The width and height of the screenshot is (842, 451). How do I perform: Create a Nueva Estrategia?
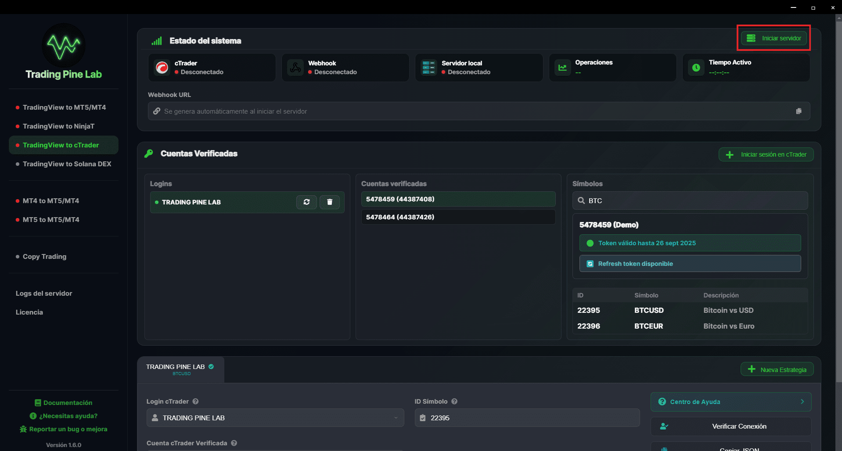tap(777, 369)
